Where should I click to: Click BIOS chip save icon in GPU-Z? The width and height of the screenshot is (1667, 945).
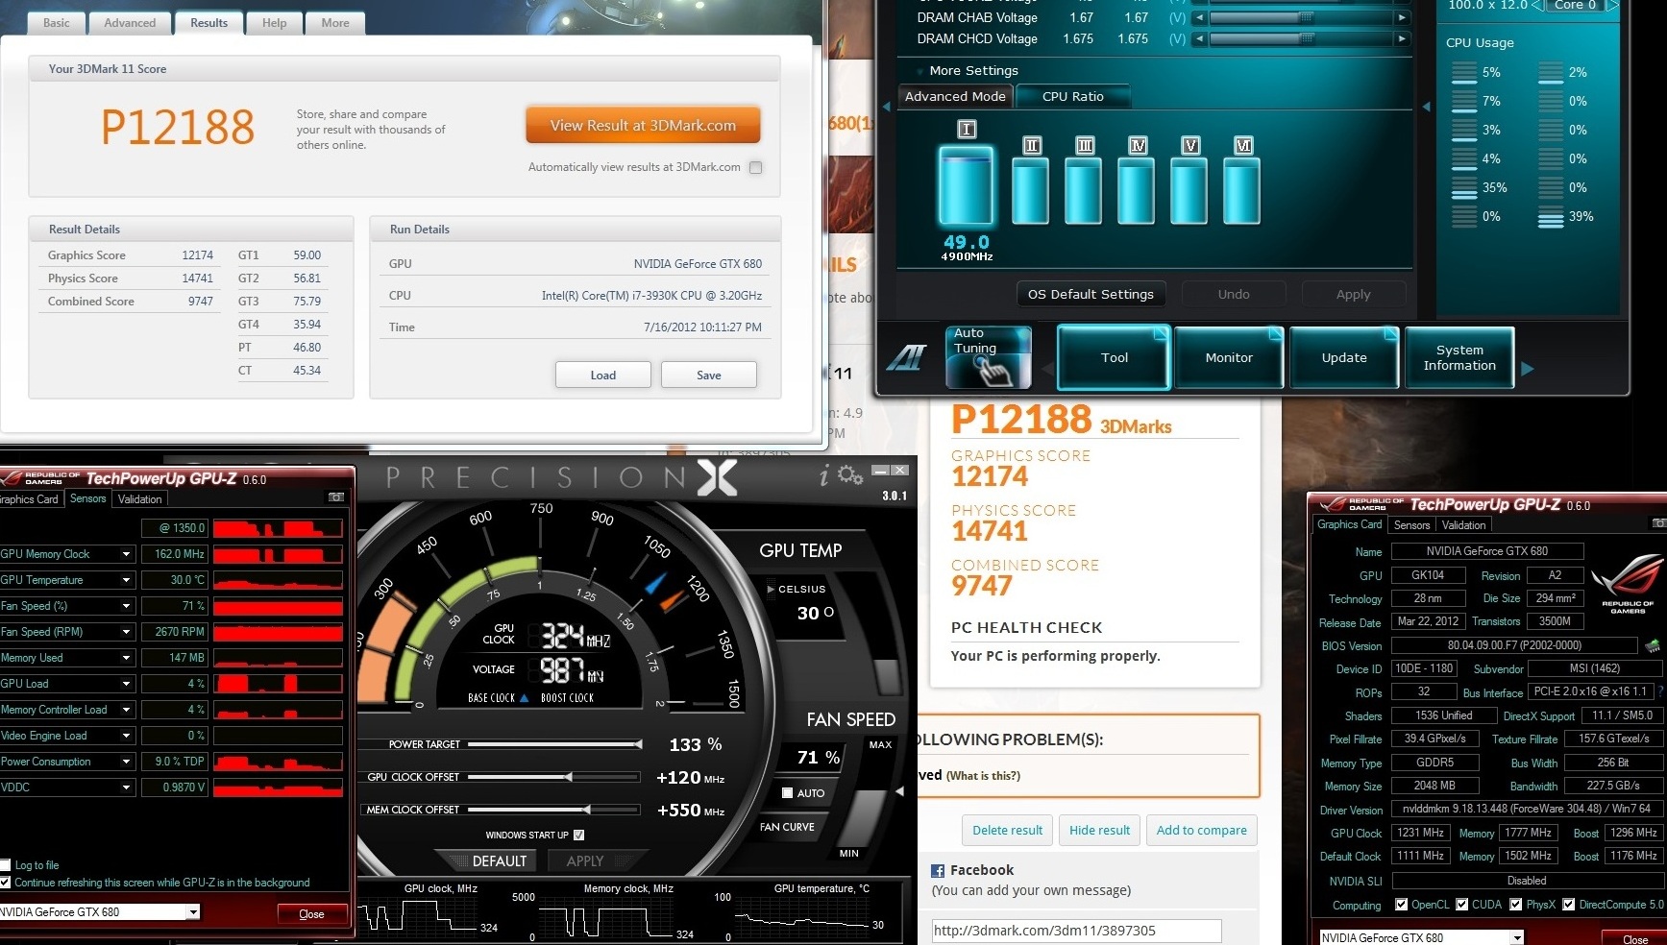click(x=1653, y=645)
